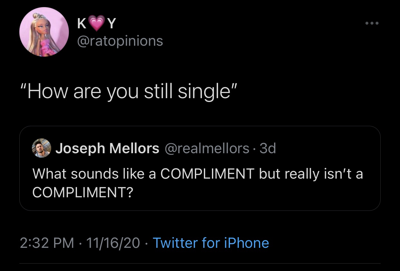This screenshot has height=271, width=400.
Task: Tap the word "still" in the main tweet
Action: pyautogui.click(x=158, y=91)
